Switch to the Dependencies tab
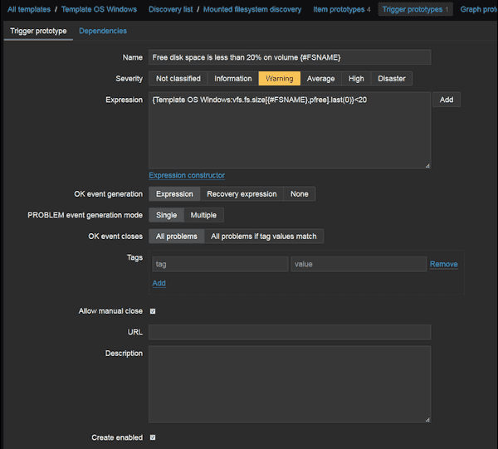The width and height of the screenshot is (498, 449). click(x=103, y=32)
